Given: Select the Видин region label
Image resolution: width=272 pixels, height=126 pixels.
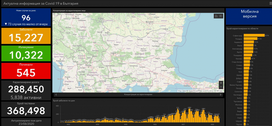Looking at the screenshot, I should coord(240,111).
